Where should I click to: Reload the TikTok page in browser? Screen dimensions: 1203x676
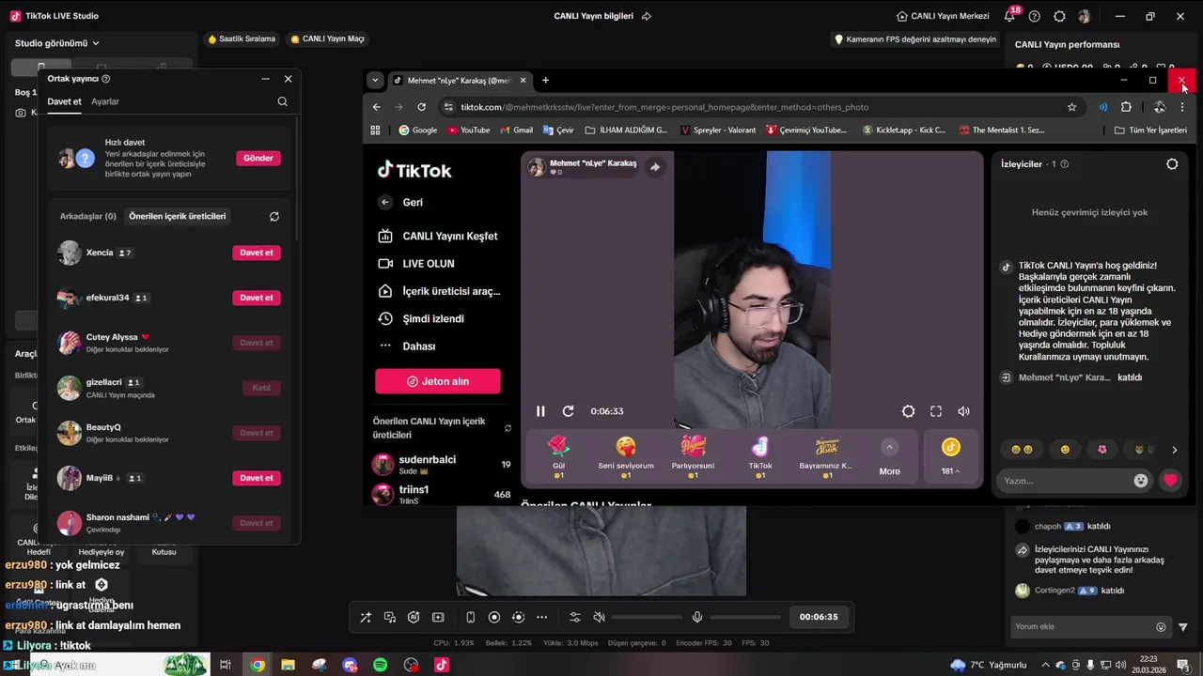[421, 107]
